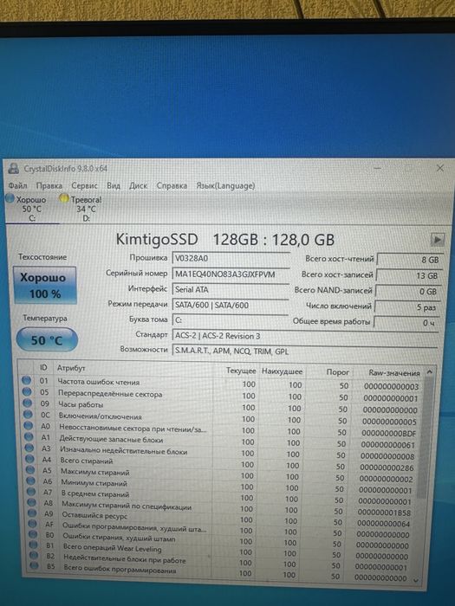Click the Число включений value 5 раз
The image size is (455, 606).
(407, 307)
